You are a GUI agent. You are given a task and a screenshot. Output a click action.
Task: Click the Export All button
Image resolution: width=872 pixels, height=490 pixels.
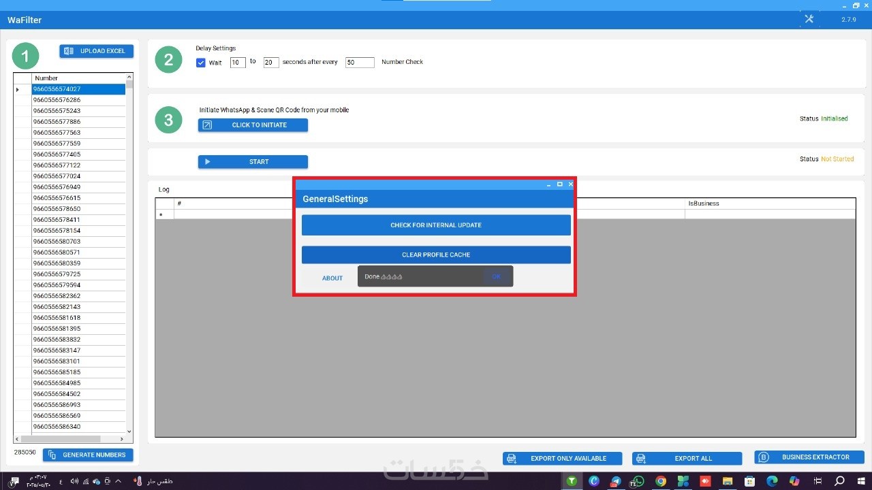[x=687, y=459]
